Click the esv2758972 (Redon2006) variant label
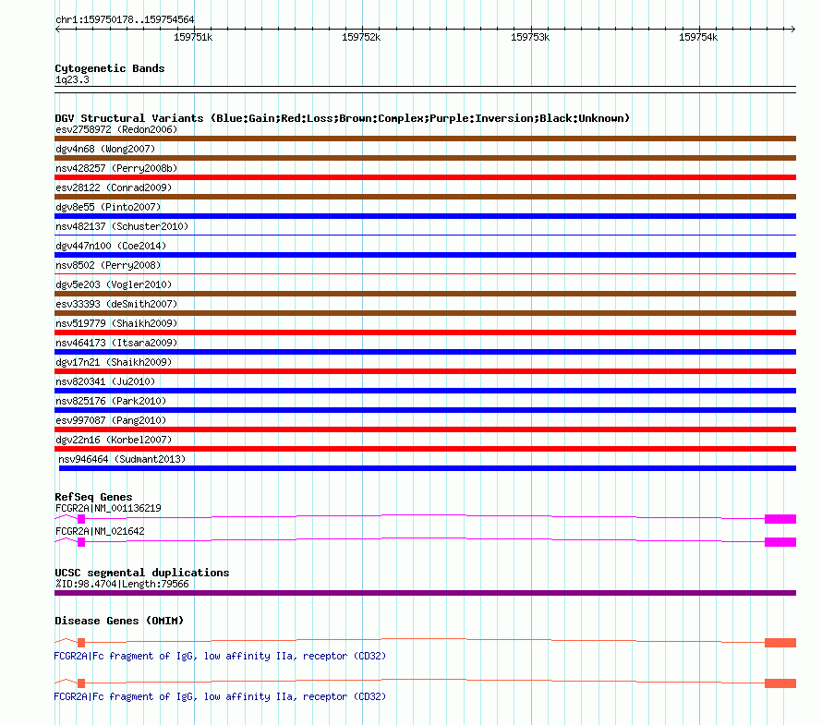 click(116, 129)
